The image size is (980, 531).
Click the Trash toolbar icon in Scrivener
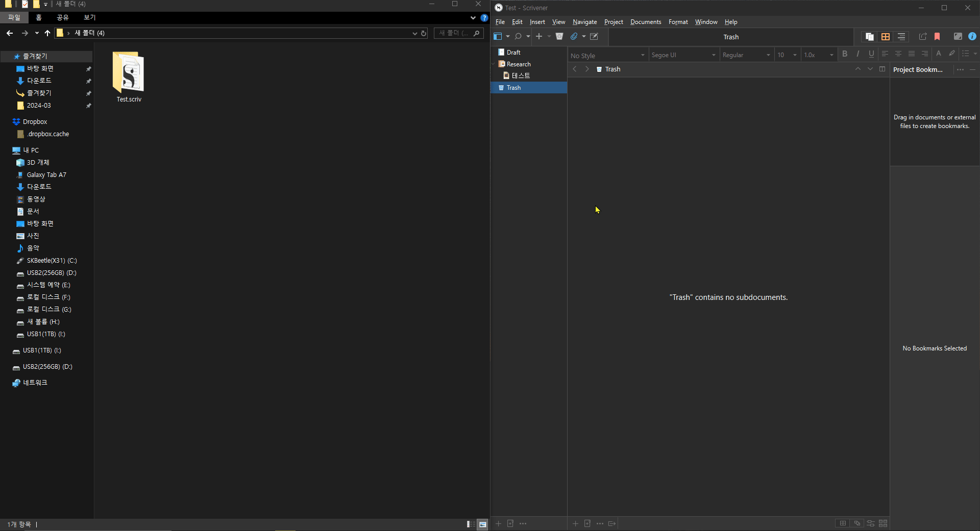coord(559,36)
